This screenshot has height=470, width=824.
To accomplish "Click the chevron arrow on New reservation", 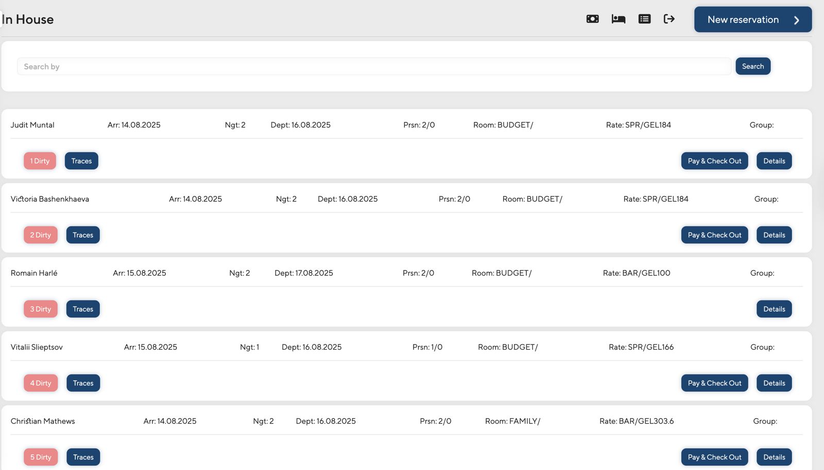I will tap(796, 20).
